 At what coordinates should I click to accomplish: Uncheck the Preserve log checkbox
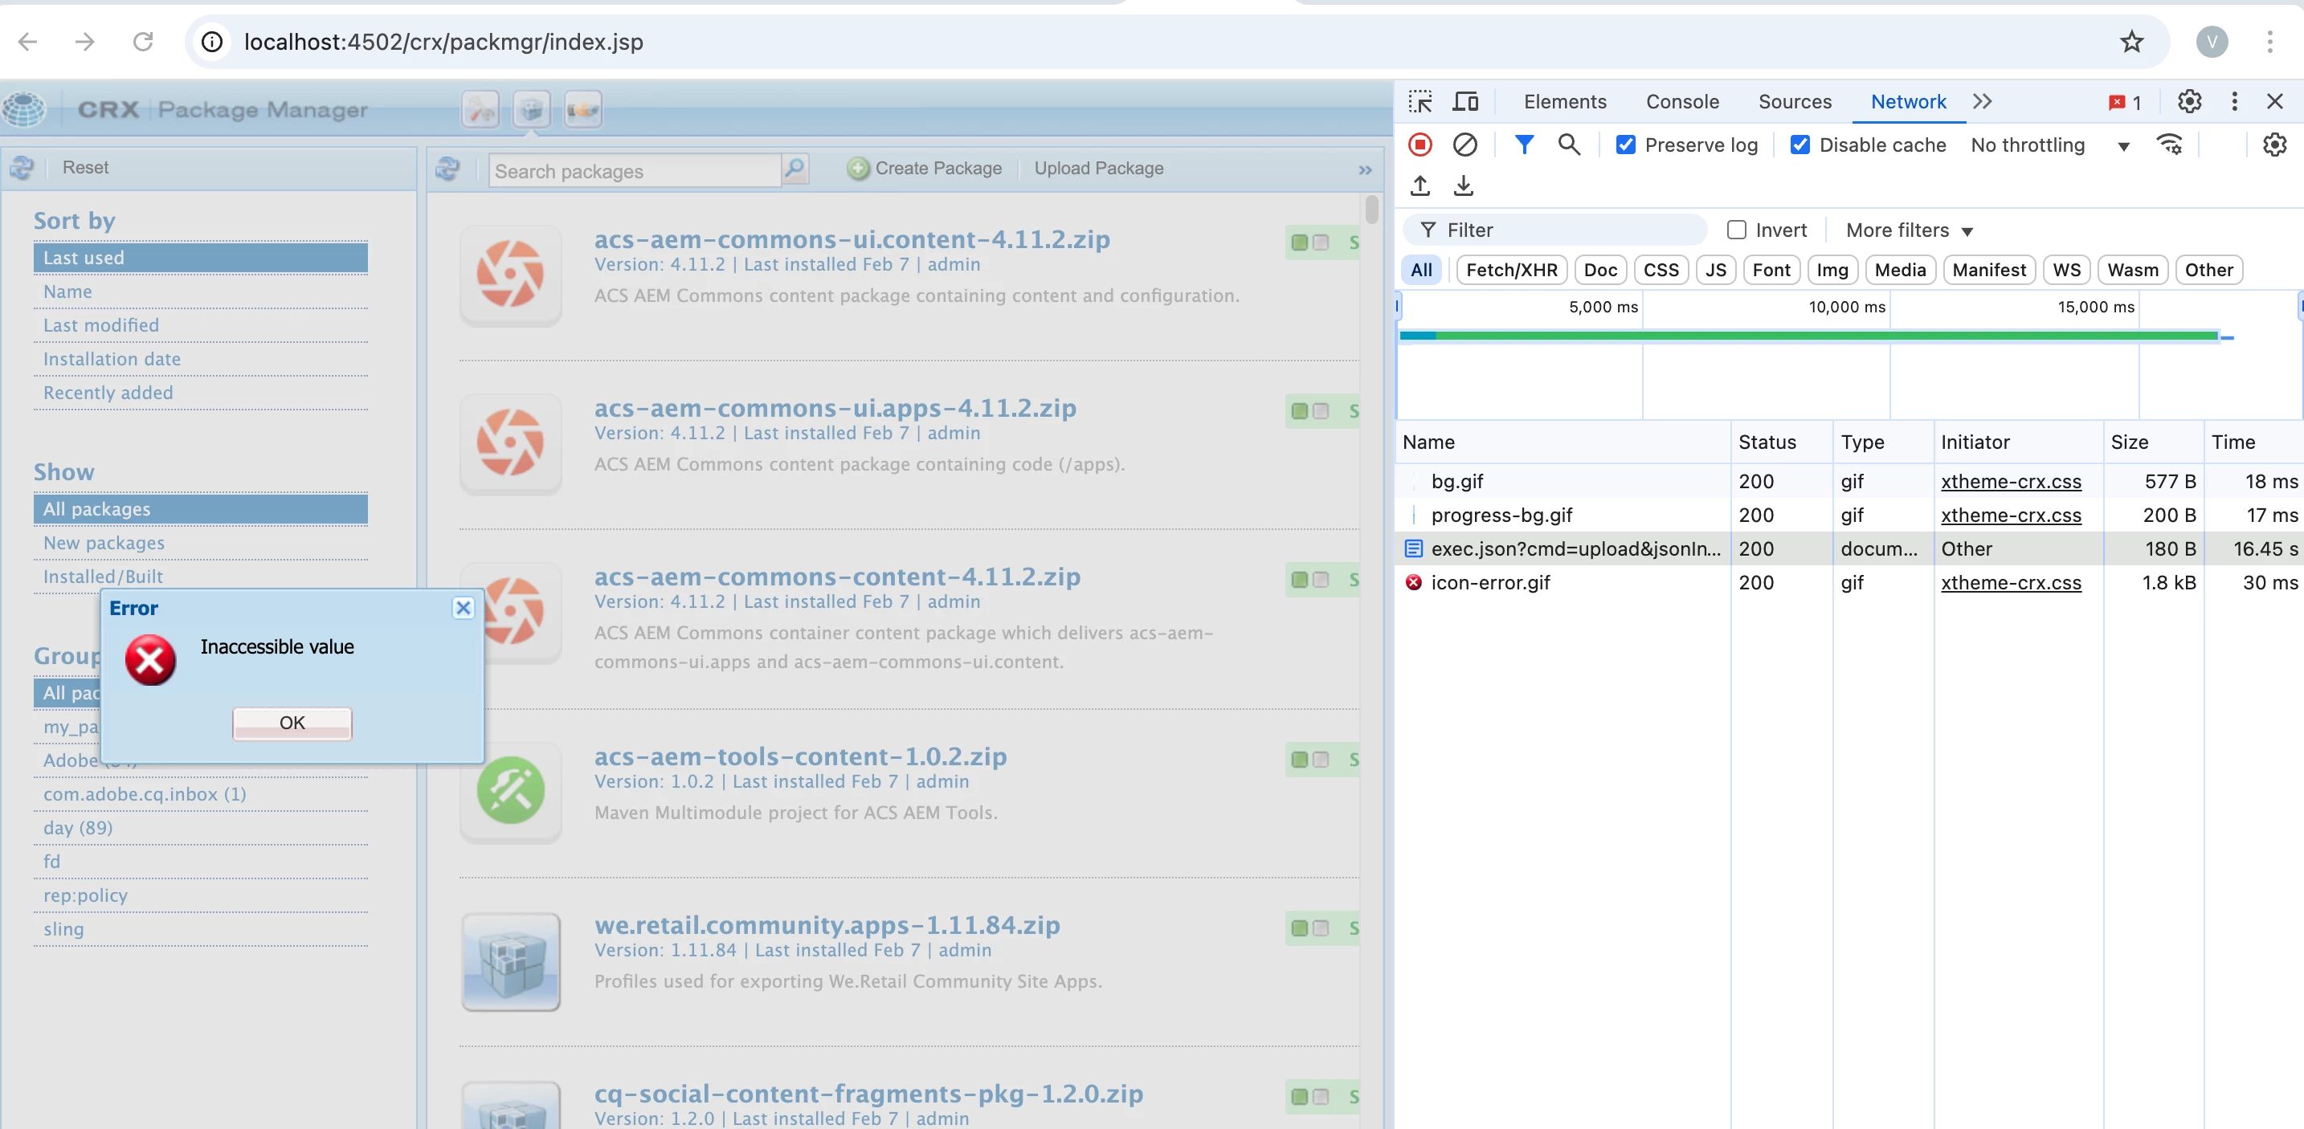coord(1625,145)
